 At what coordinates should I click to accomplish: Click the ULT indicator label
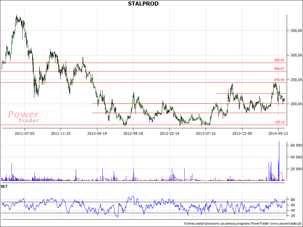(4, 187)
